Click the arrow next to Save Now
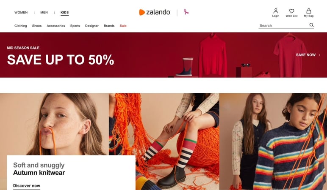 (x=319, y=55)
